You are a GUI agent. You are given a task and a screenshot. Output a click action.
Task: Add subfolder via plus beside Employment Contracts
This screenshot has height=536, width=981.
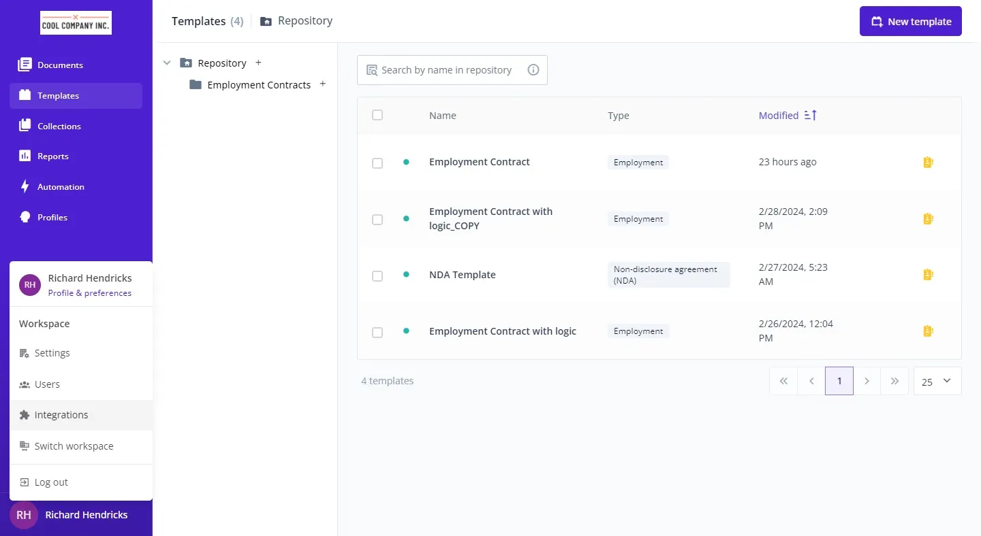pos(323,84)
